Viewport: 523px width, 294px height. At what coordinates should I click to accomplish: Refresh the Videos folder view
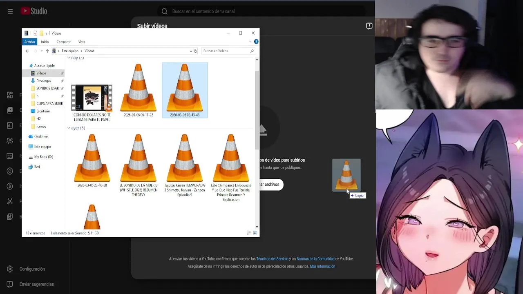click(196, 51)
